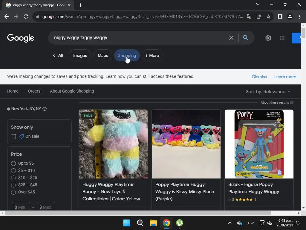The image size is (306, 230).
Task: Open Poppy Playtime Huggy Wuggy & Kissy Missy title
Action: tap(185, 191)
